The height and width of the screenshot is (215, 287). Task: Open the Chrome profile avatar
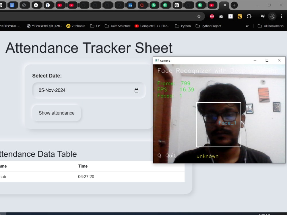pyautogui.click(x=272, y=16)
